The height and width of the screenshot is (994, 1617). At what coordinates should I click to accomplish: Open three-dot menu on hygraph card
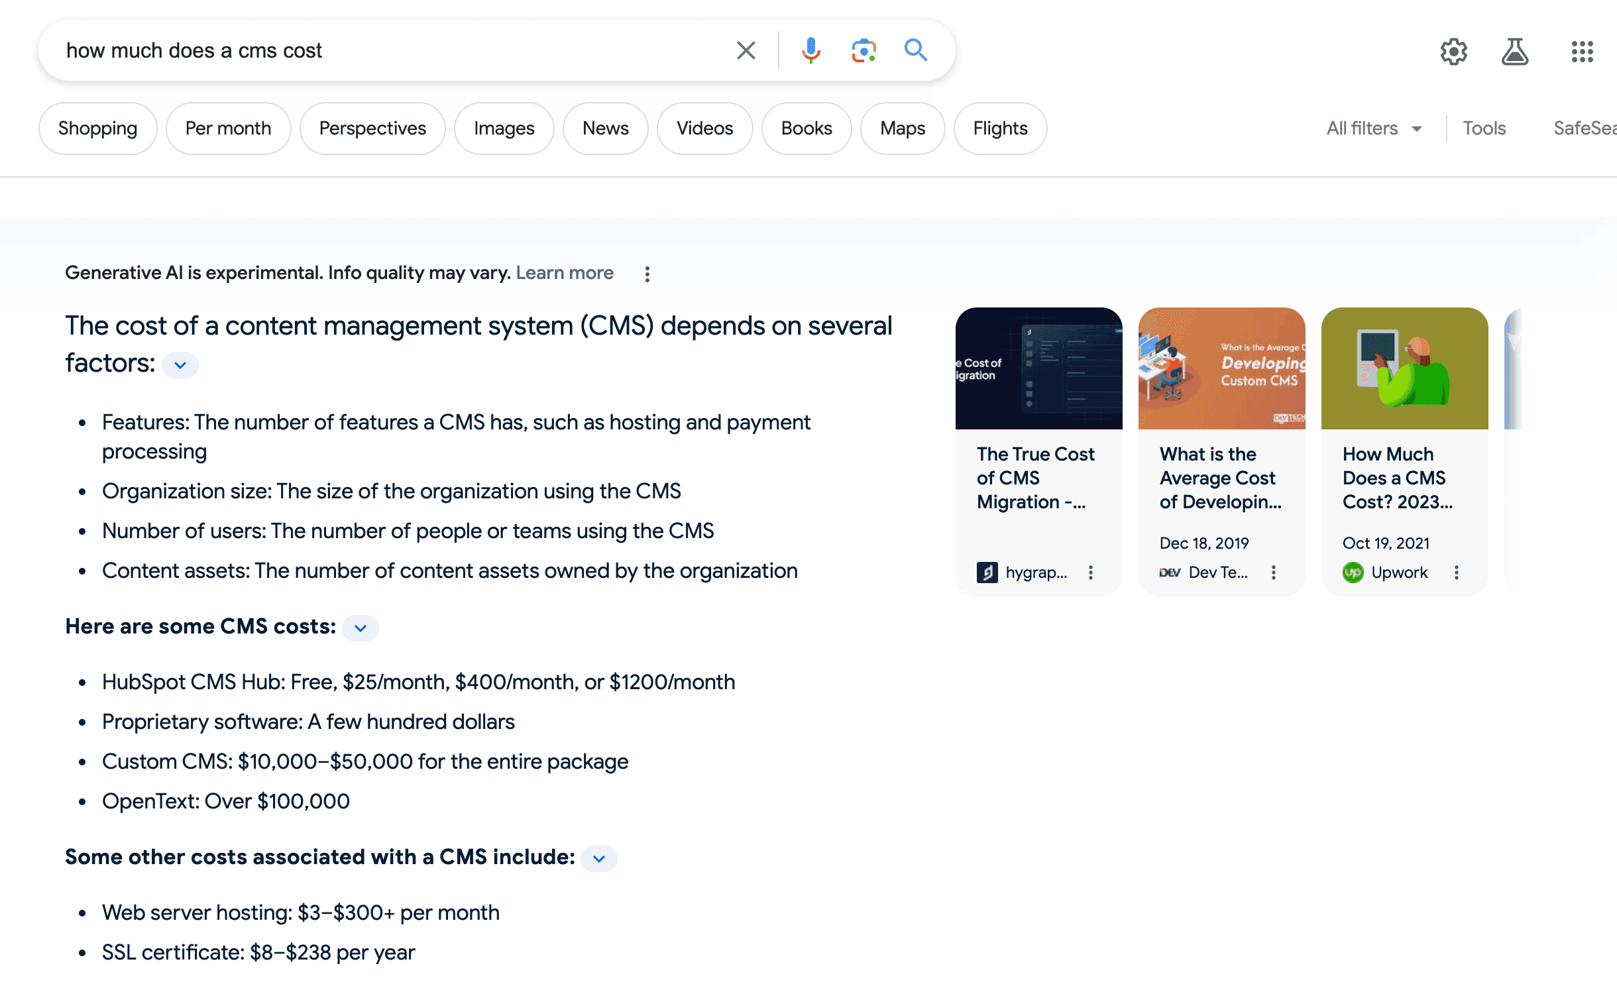pyautogui.click(x=1091, y=573)
